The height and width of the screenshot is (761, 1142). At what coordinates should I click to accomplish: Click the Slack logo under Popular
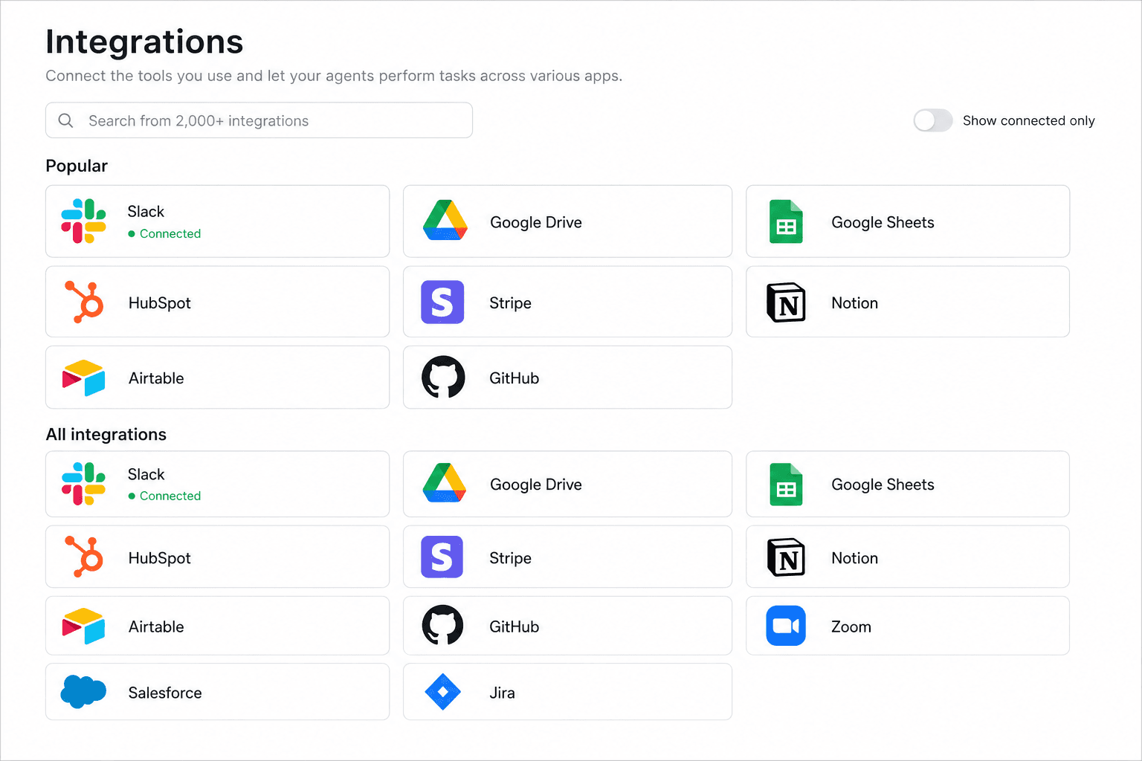pos(83,221)
